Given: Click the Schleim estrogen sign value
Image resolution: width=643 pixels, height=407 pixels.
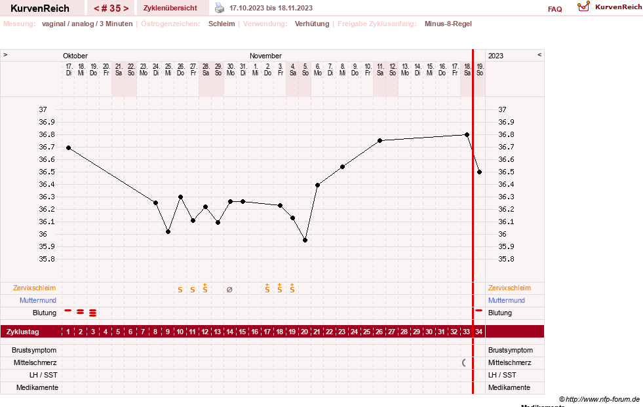Looking at the screenshot, I should pos(222,24).
